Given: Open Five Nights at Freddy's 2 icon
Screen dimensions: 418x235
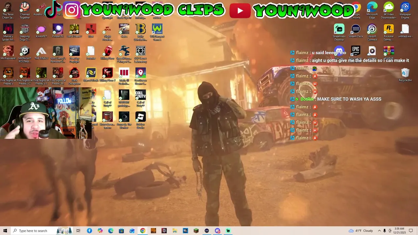Looking at the screenshot, I should 25,77.
